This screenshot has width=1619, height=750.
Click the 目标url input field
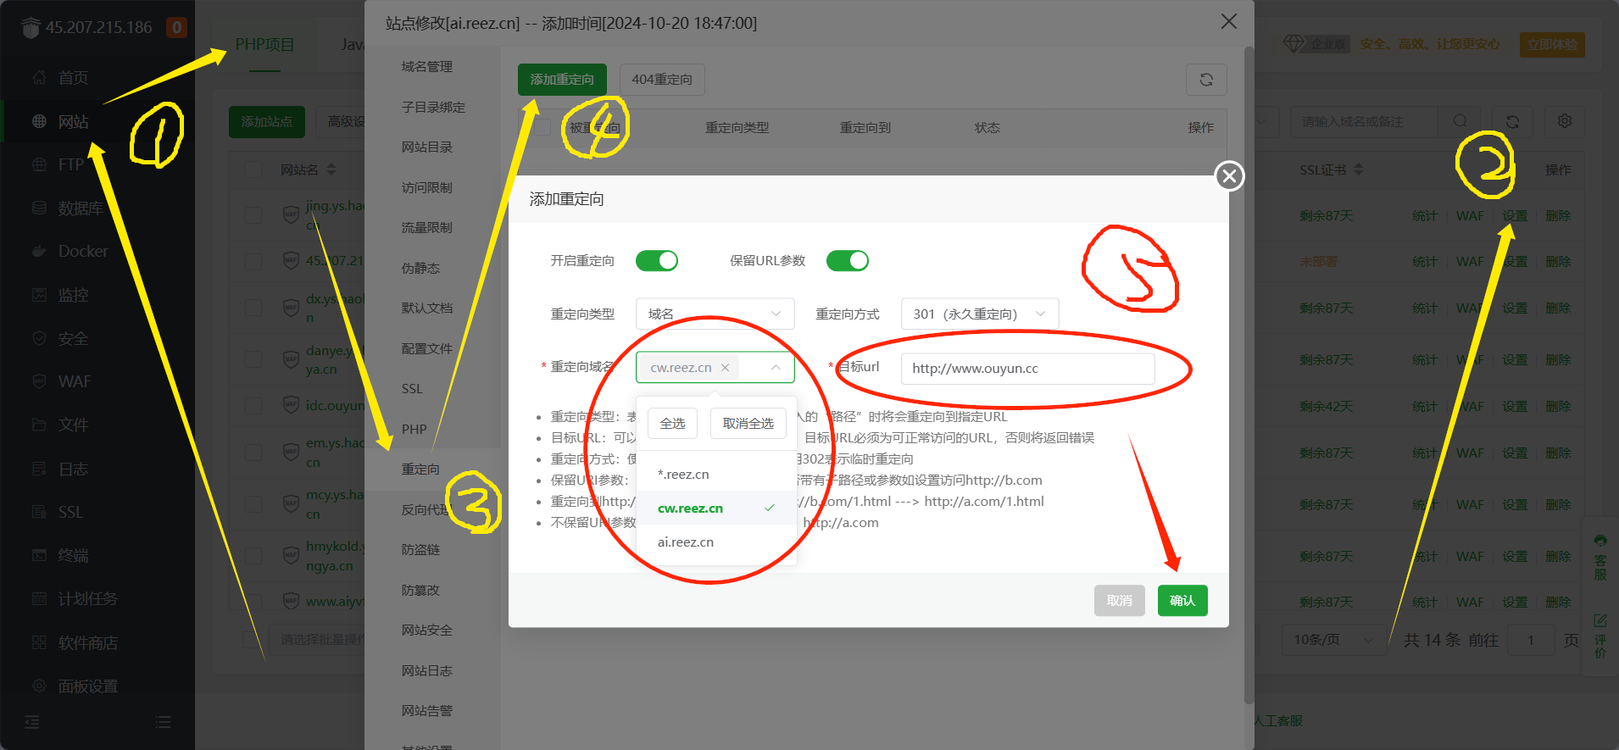click(x=1027, y=369)
